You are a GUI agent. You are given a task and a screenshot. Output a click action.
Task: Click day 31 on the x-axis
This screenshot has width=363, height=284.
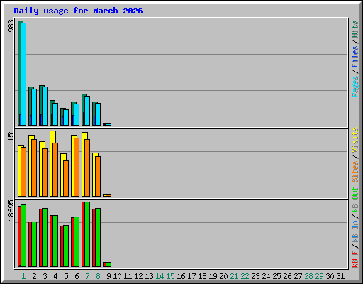click(x=340, y=276)
